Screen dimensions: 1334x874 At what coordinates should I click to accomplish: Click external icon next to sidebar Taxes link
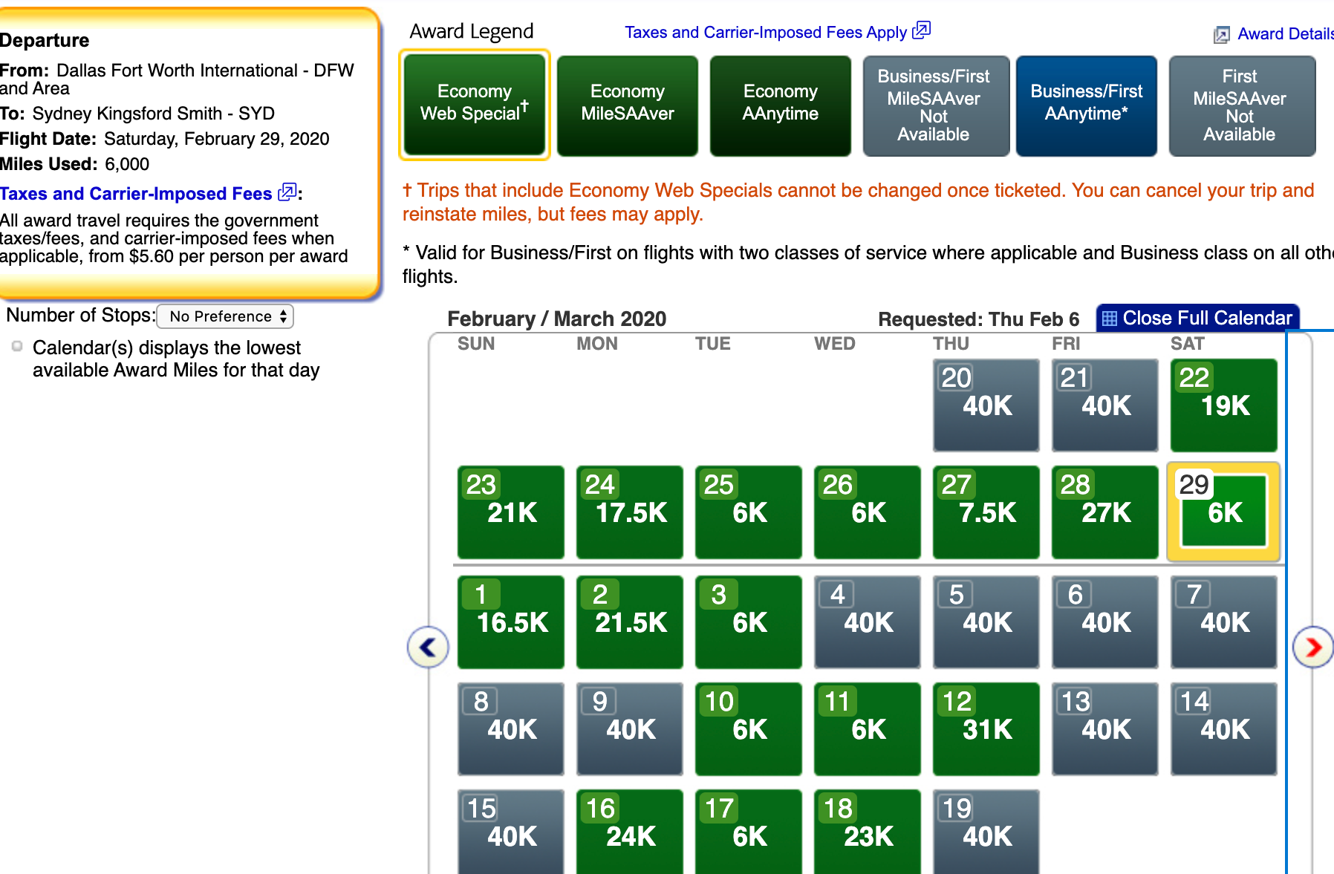tap(287, 193)
